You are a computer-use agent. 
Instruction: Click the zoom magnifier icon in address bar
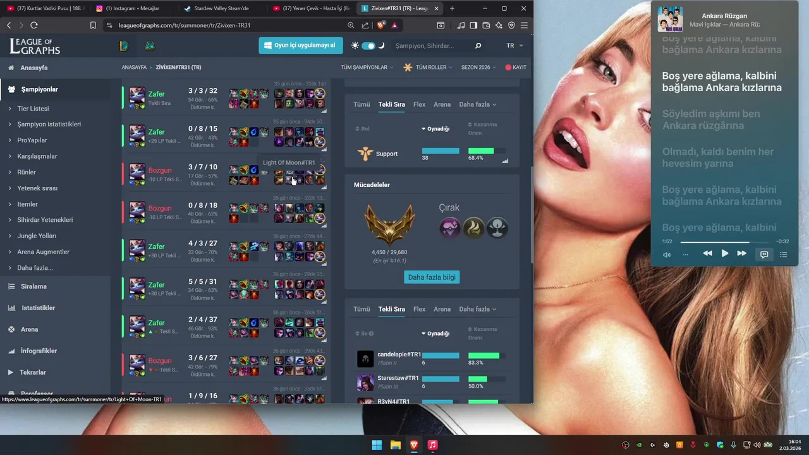coord(351,25)
